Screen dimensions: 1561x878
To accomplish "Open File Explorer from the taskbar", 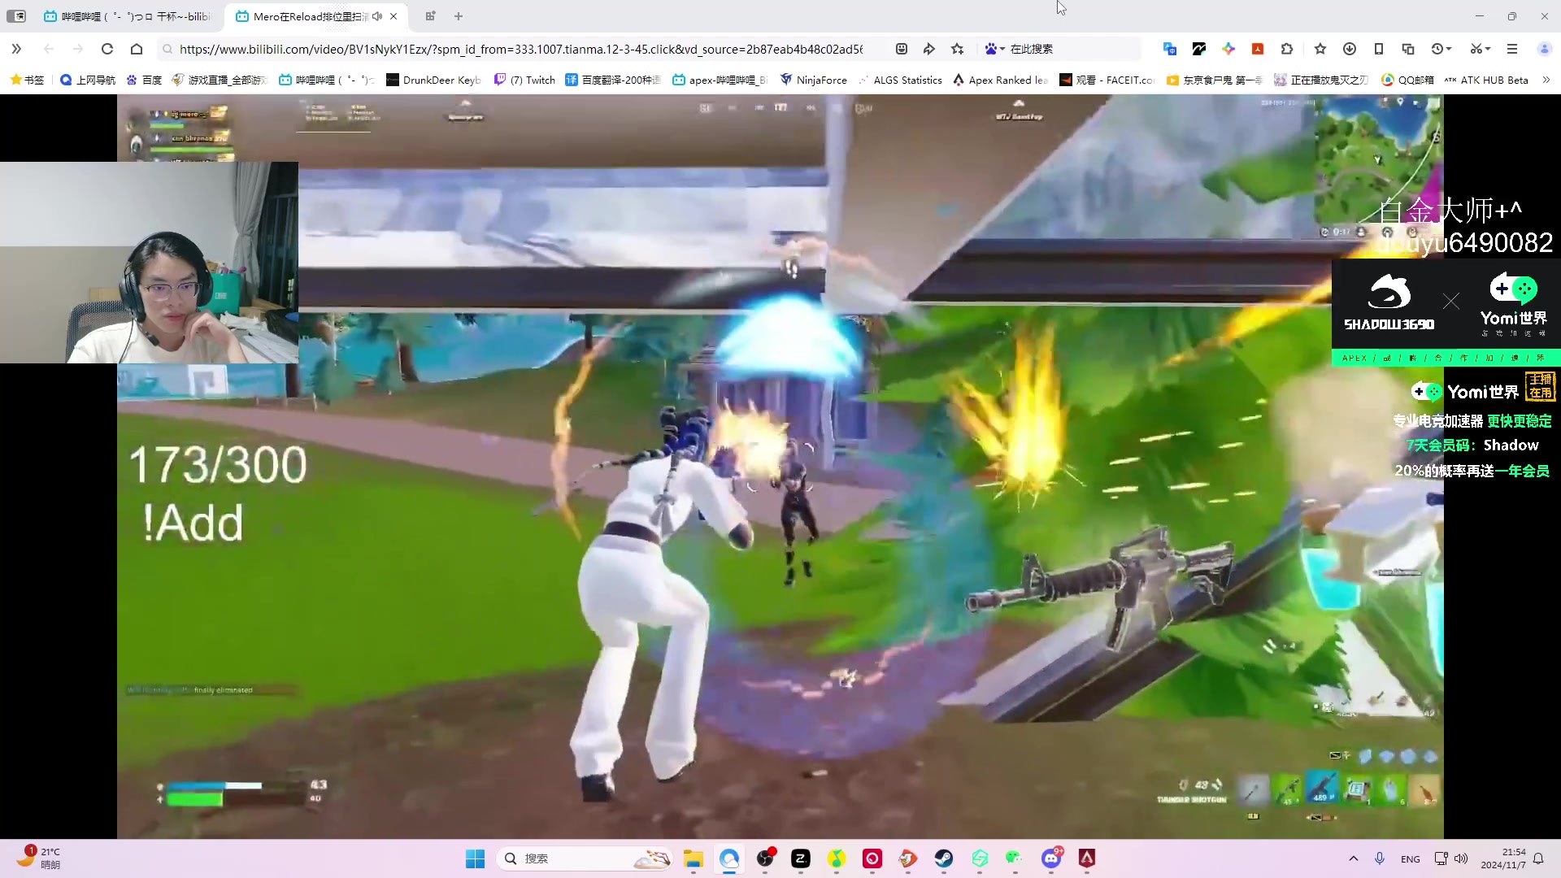I will 694,858.
